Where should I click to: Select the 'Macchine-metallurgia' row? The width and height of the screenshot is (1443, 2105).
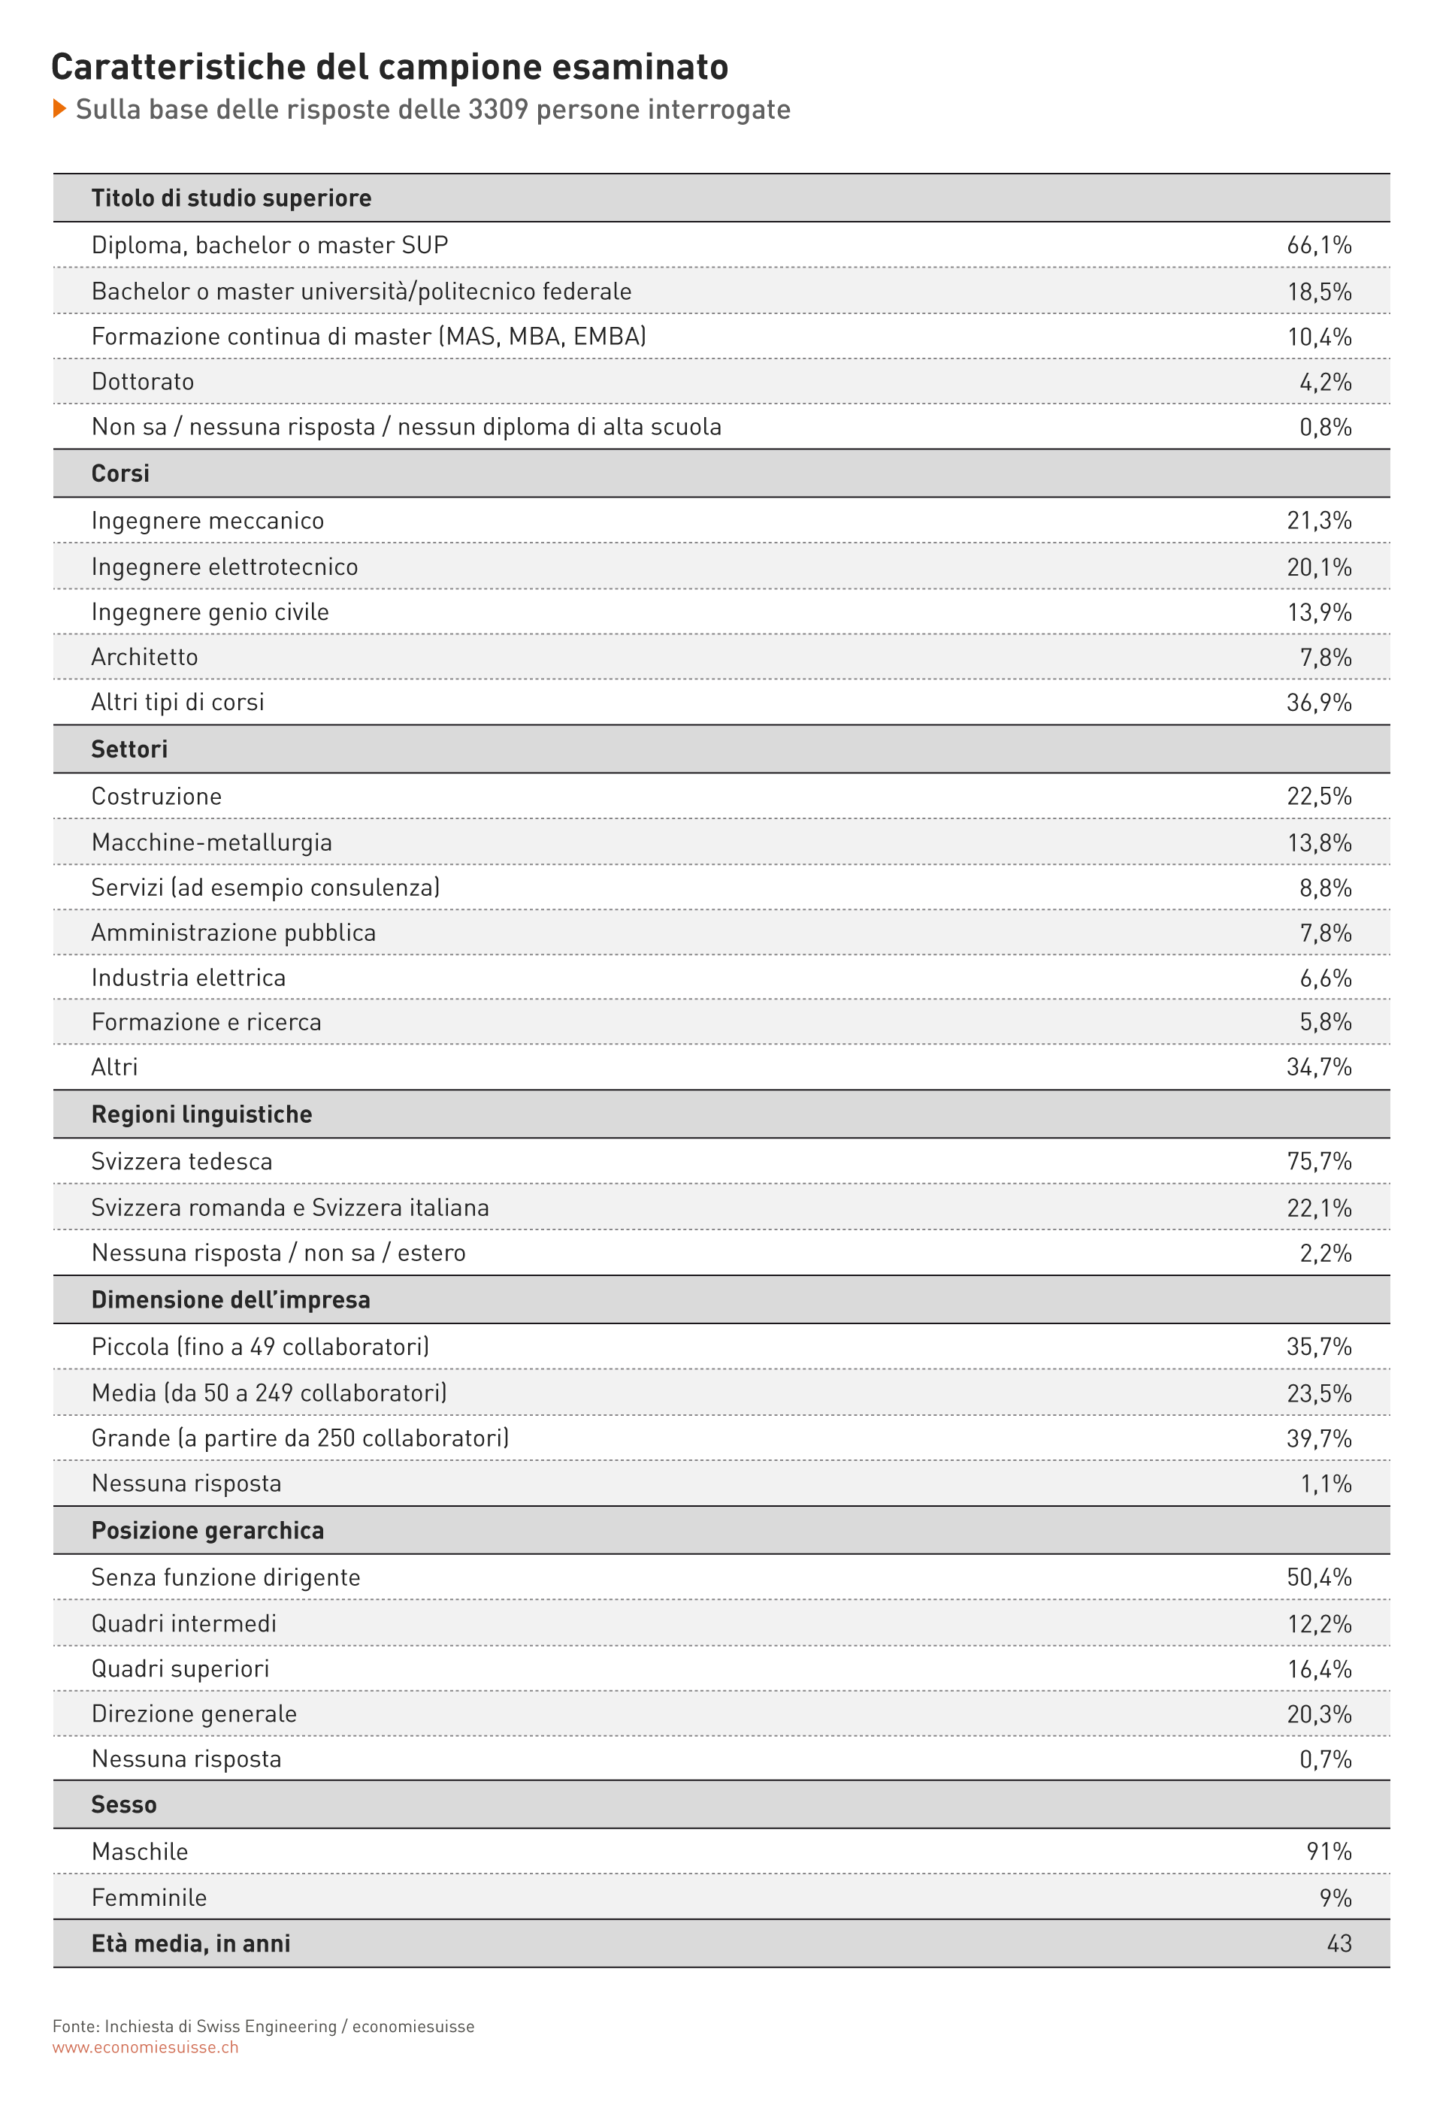721,842
